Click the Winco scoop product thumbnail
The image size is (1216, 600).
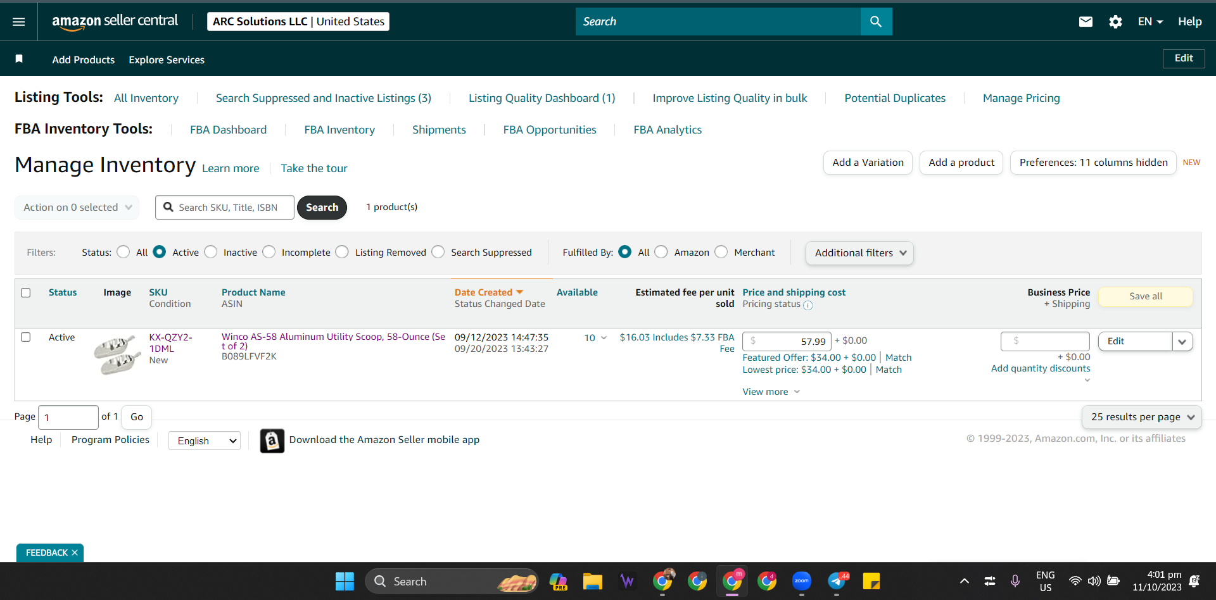pyautogui.click(x=117, y=355)
